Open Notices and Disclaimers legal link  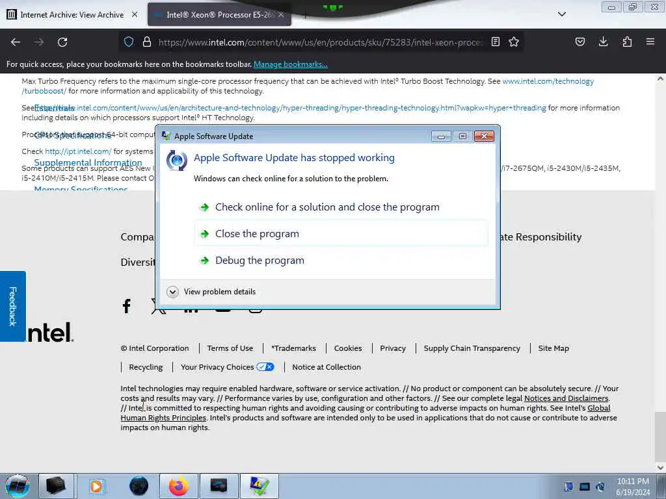[566, 398]
